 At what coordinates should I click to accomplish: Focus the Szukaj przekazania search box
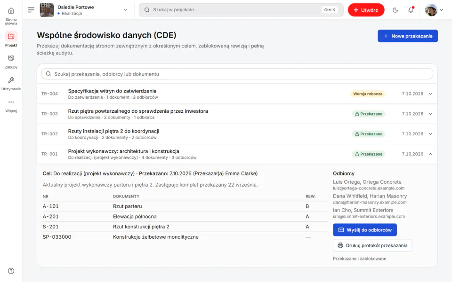click(x=237, y=74)
